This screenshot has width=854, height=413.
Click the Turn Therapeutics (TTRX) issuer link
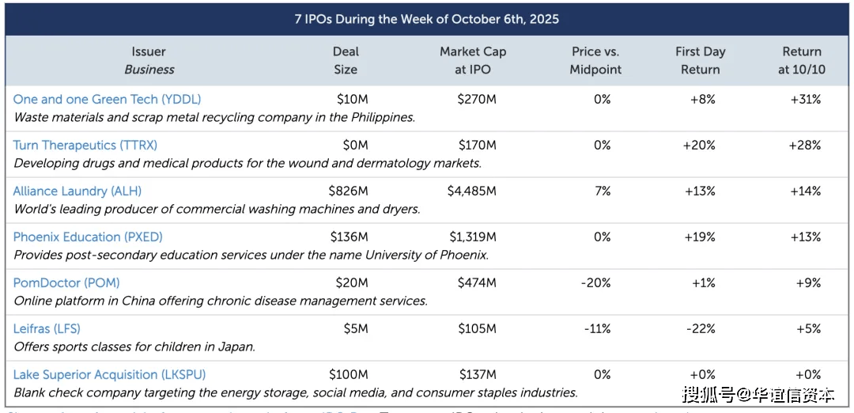coord(85,145)
